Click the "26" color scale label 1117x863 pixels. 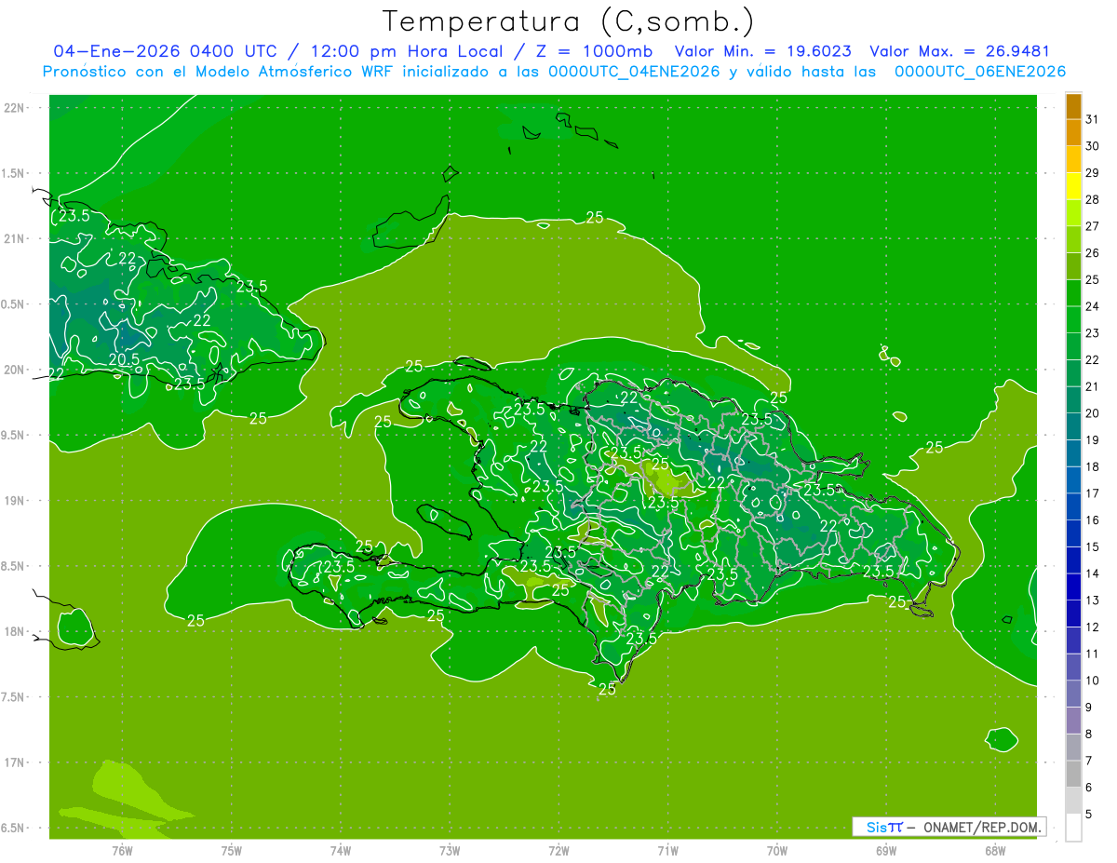pos(1092,253)
